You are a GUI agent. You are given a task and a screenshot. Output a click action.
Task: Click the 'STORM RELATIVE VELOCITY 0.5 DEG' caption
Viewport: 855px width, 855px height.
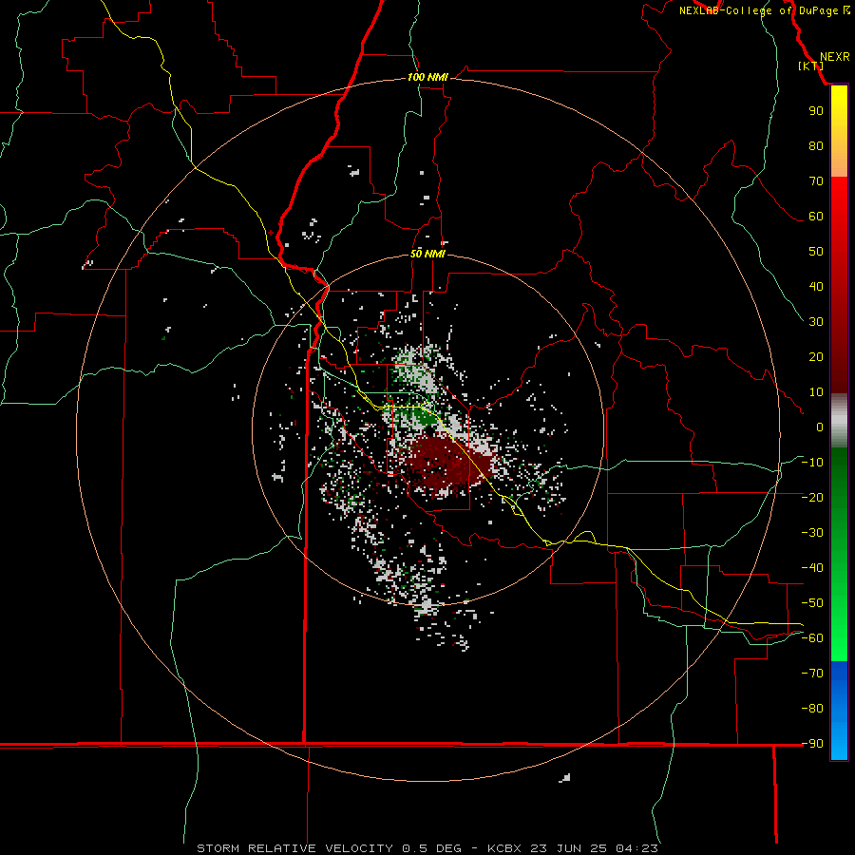(x=329, y=848)
